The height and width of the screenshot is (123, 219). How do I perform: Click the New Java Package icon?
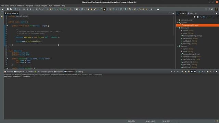(x=77, y=9)
